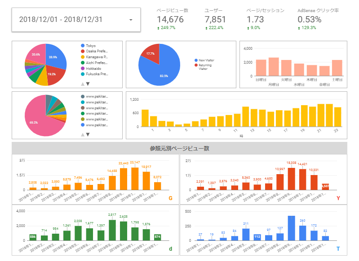Click the 23,147 bar in orange G chart
This screenshot has height=261, width=359.
pyautogui.click(x=135, y=179)
